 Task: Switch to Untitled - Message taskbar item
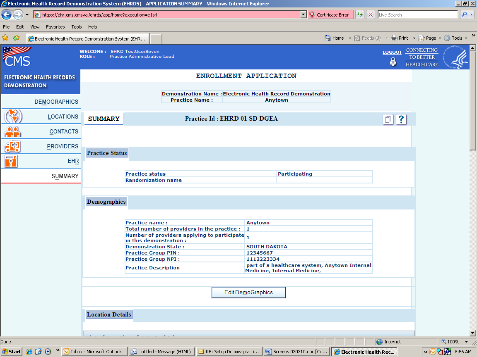point(161,352)
